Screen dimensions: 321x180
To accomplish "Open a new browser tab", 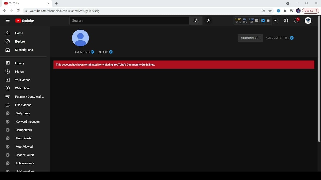I will tap(56, 3).
